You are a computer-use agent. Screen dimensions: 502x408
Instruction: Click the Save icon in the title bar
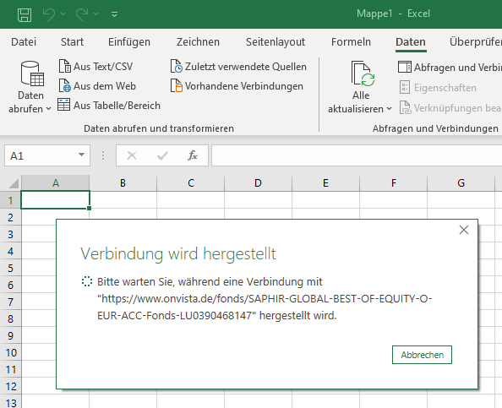(x=25, y=14)
